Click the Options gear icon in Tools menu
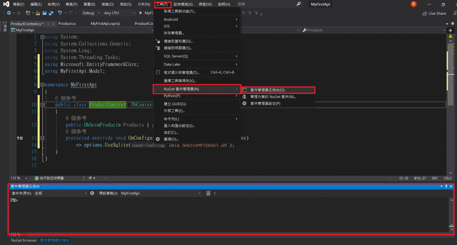This screenshot has height=245, width=457. tap(158, 139)
